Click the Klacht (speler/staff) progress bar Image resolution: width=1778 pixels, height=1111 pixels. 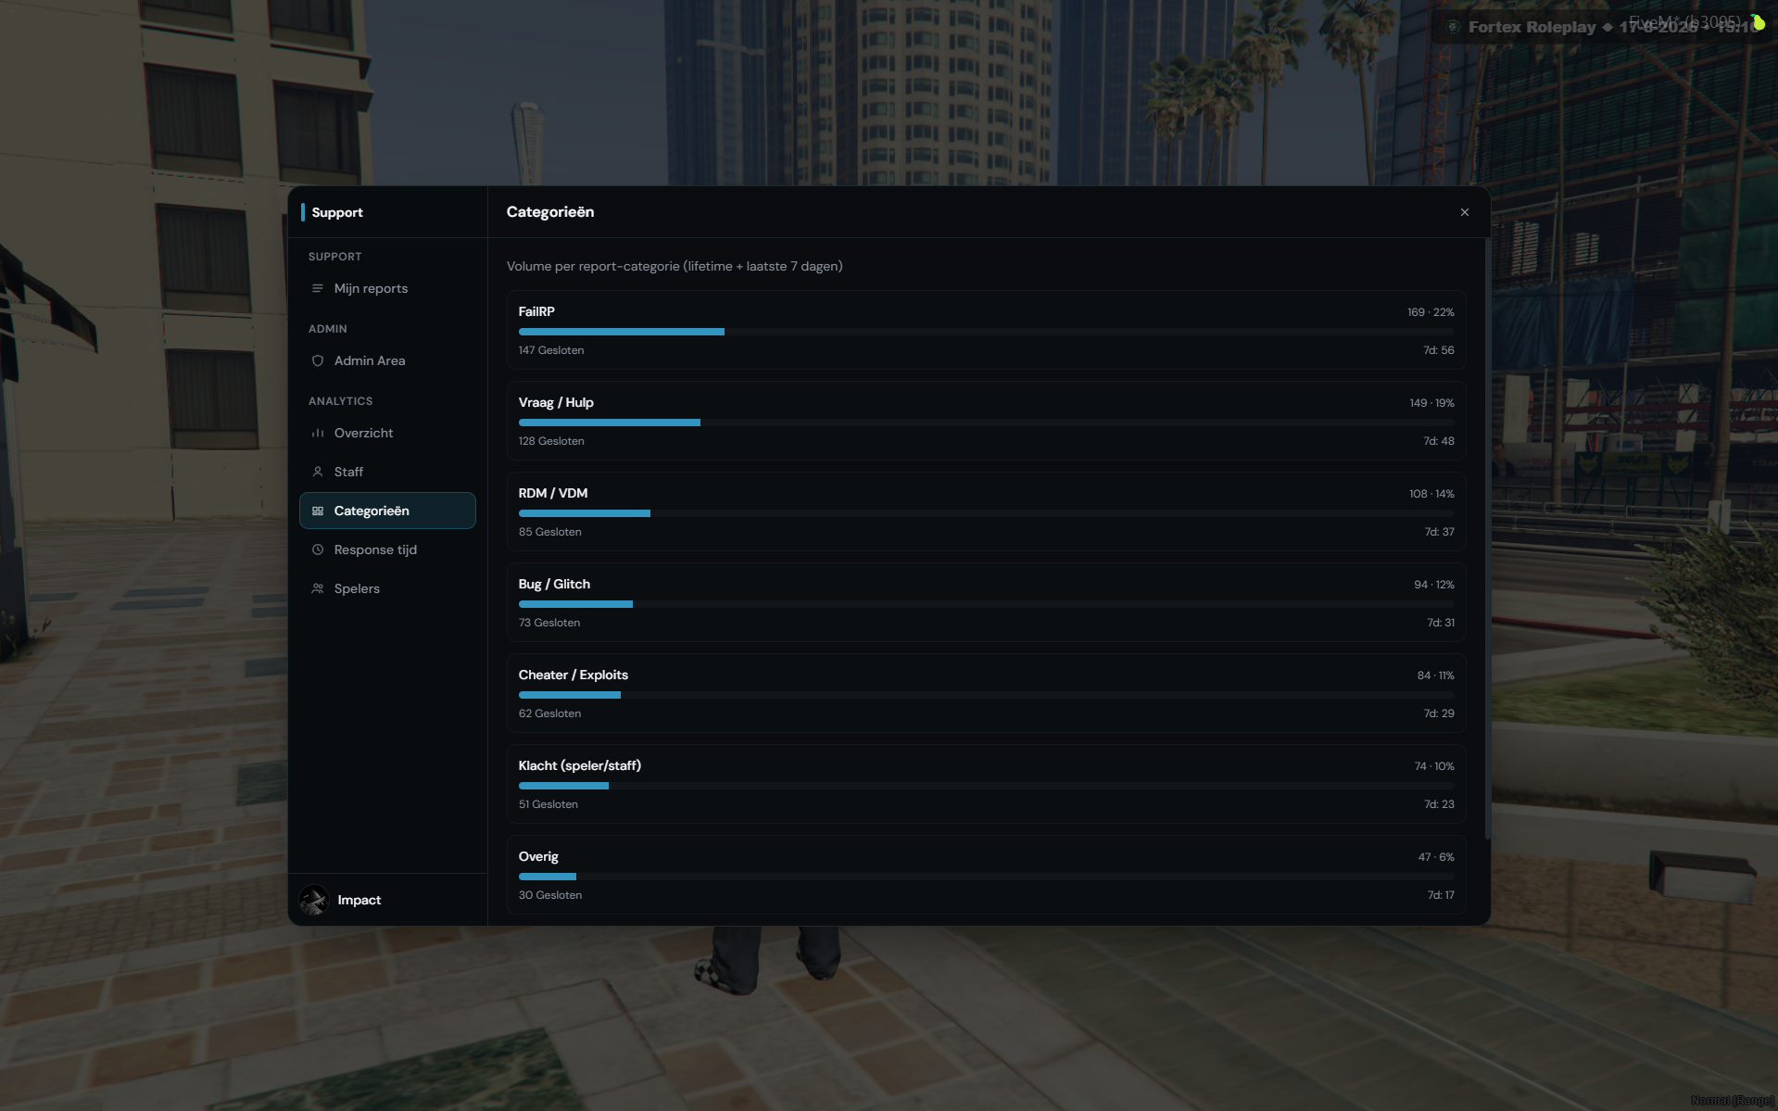(x=987, y=786)
